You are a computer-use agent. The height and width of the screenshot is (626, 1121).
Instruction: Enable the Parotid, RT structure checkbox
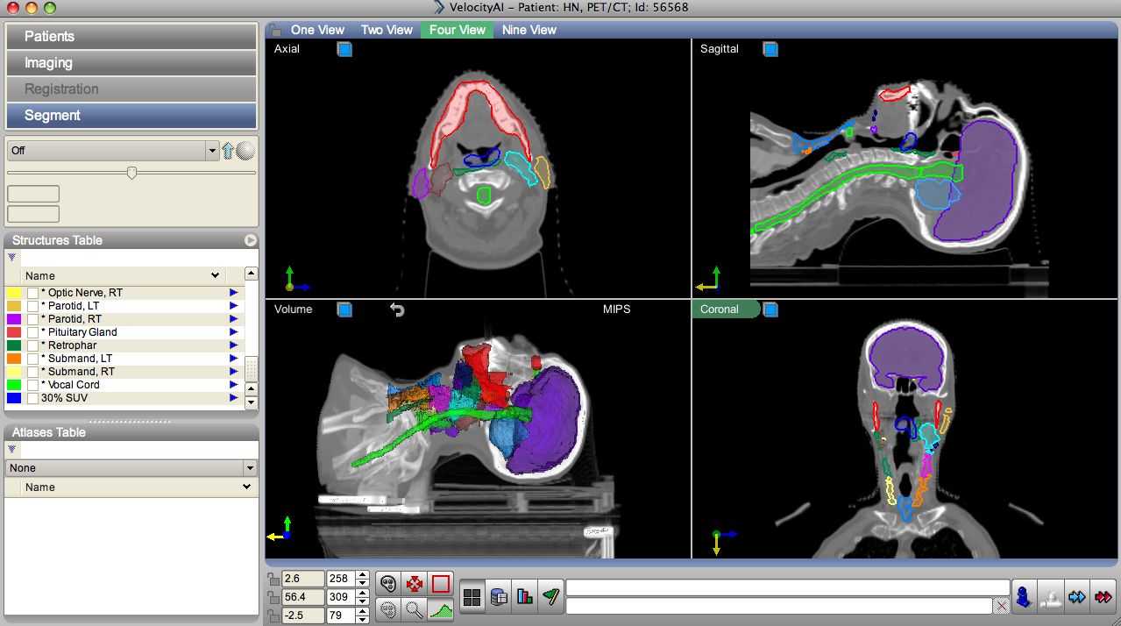pyautogui.click(x=32, y=318)
